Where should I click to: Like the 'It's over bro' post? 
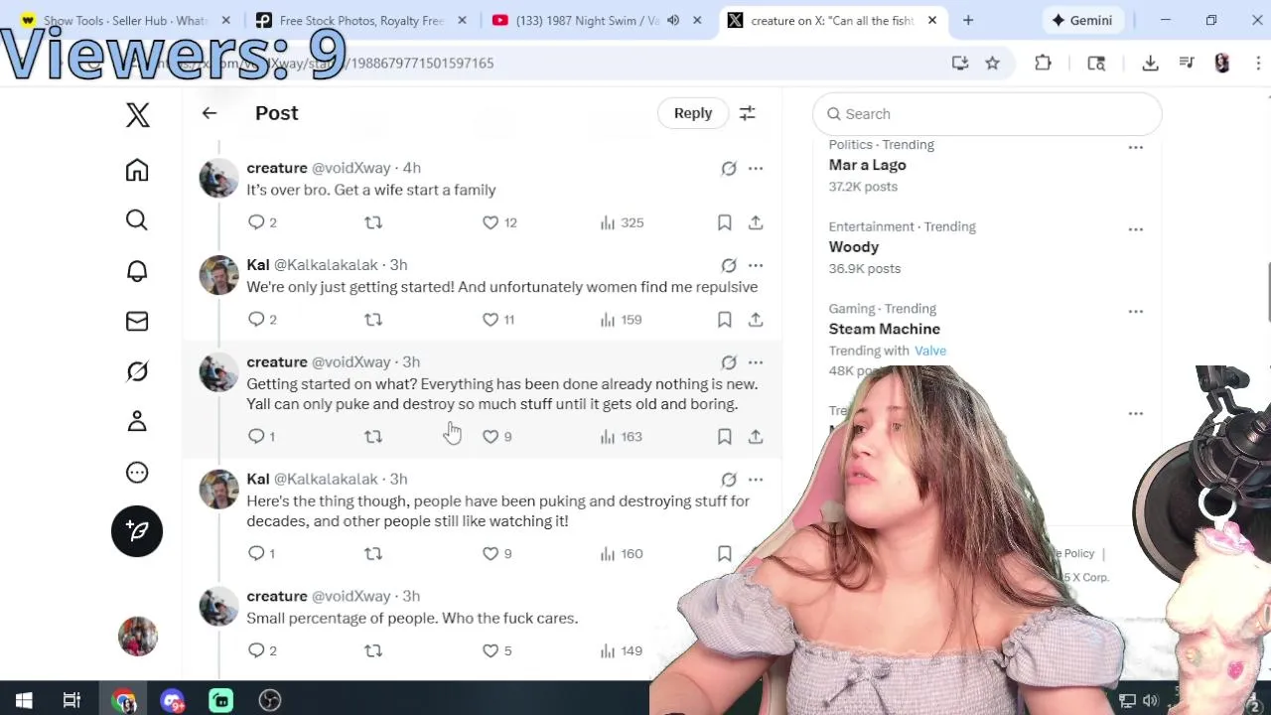[x=499, y=222]
